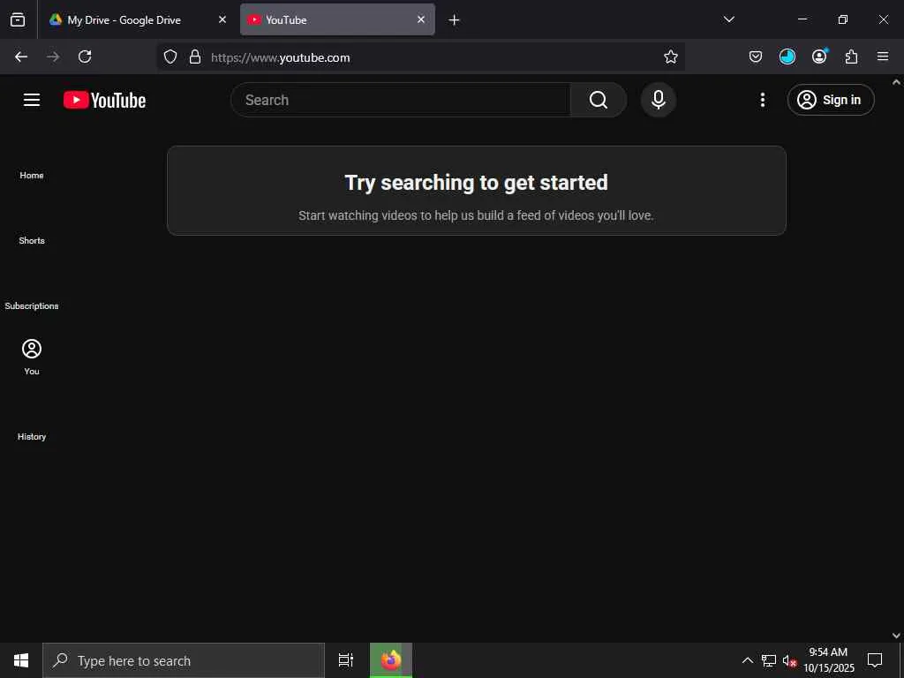Go forward with the forward arrow
This screenshot has height=678, width=904.
point(53,56)
